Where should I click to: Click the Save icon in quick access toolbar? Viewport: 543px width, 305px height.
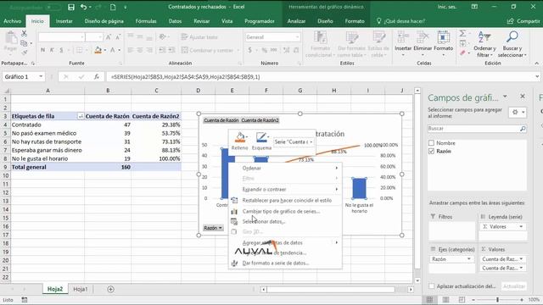coord(71,7)
